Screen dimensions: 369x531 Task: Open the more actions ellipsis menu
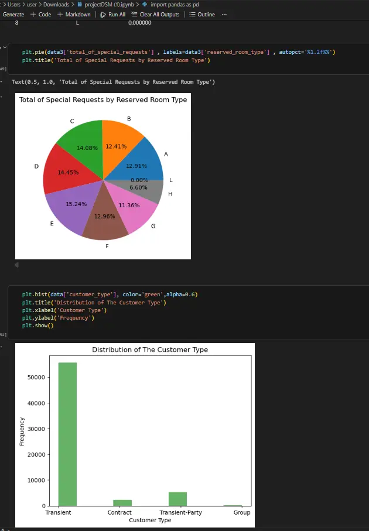click(x=224, y=15)
